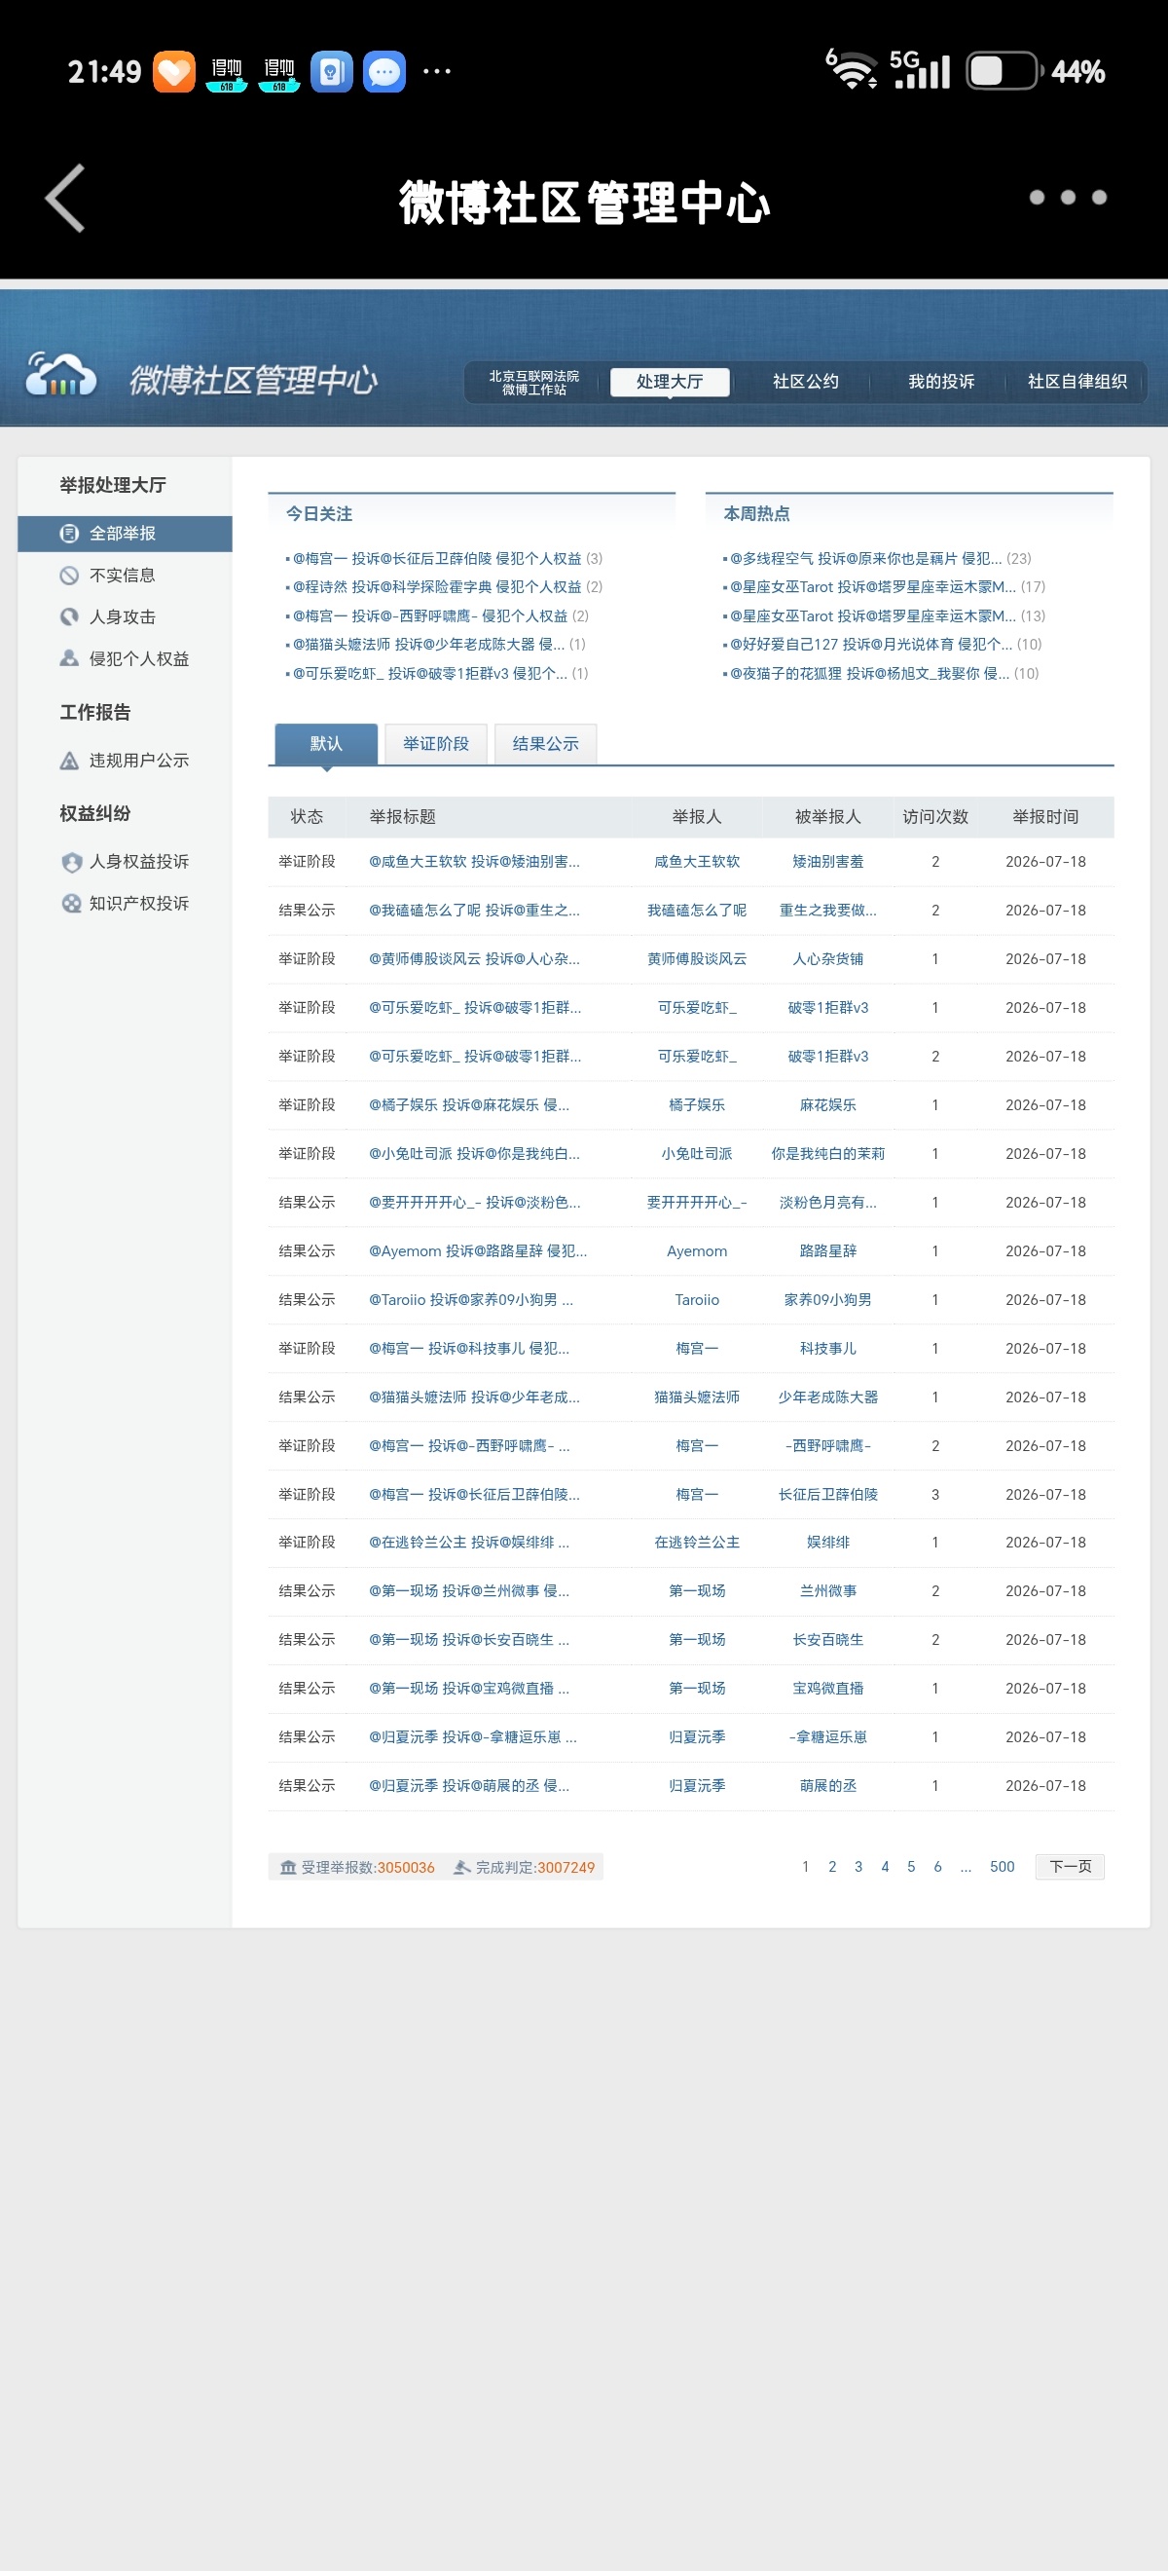Screen dimensions: 1168x2571
Task: Open reported user 长安百晓生
Action: tap(828, 1641)
